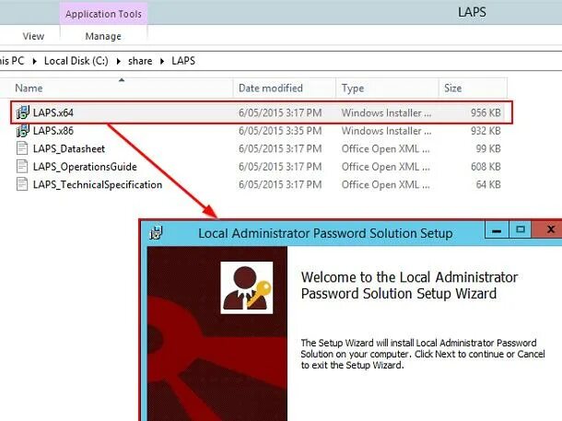Navigate to This PC in the breadcrumb
This screenshot has width=562, height=421.
point(12,61)
